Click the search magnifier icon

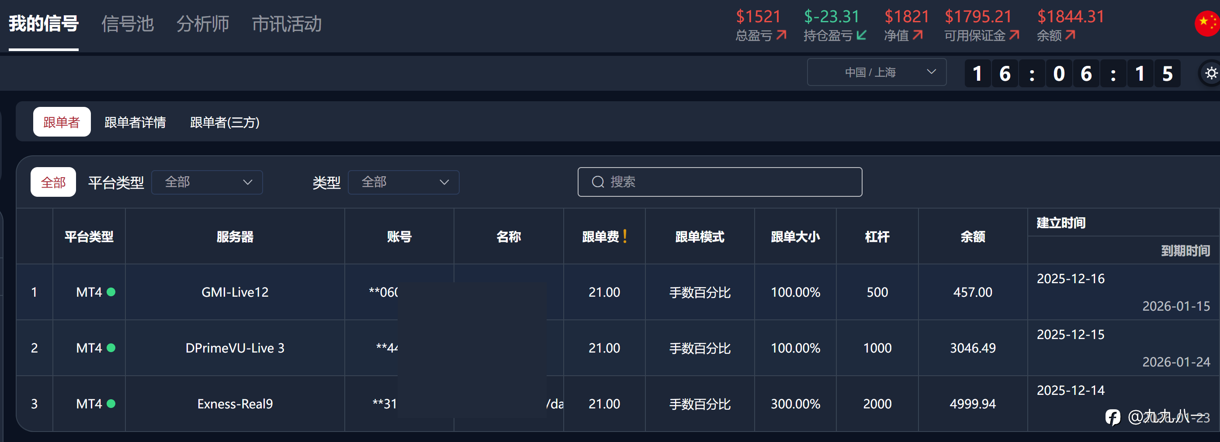598,182
